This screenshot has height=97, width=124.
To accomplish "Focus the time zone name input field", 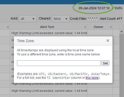I will (59, 63).
